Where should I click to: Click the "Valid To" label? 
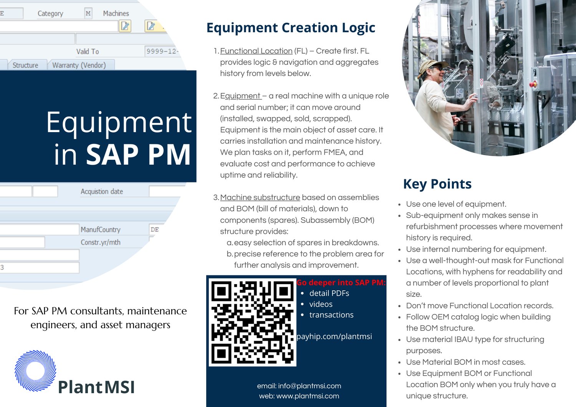click(88, 51)
